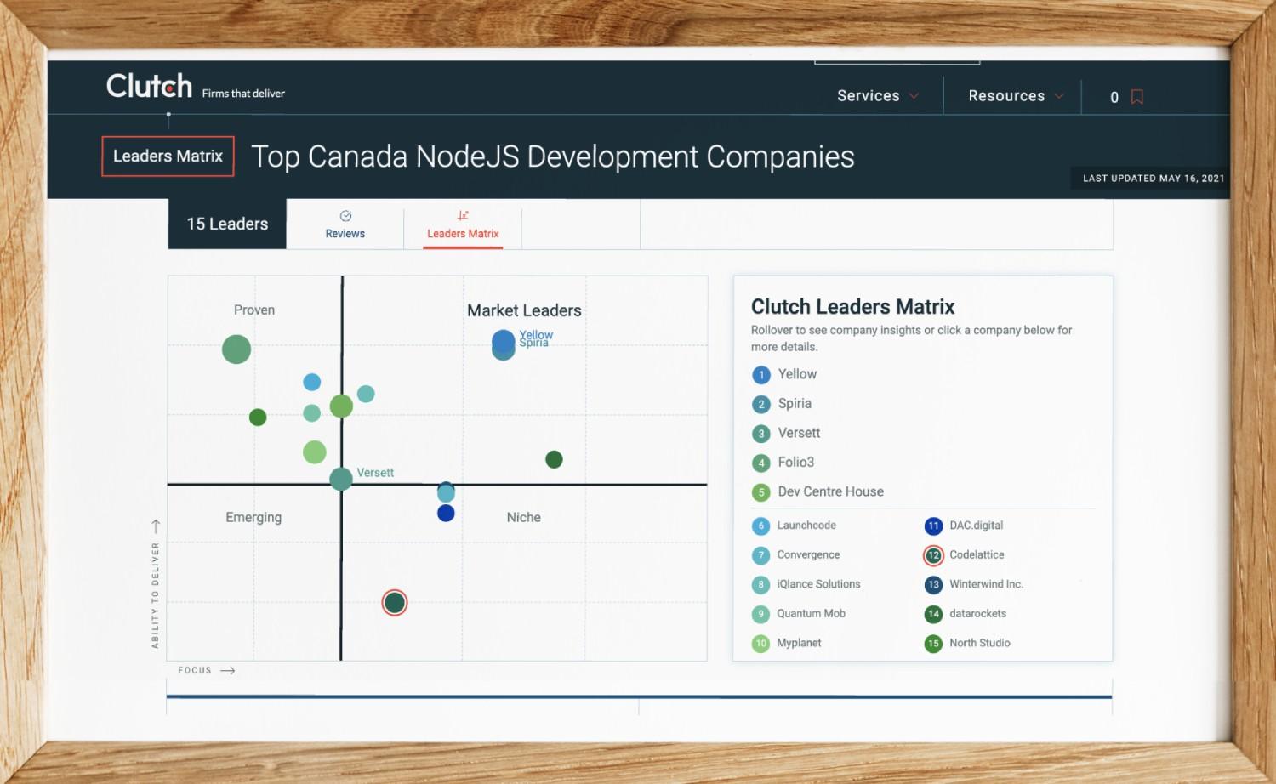Viewport: 1276px width, 784px height.
Task: Open the North Studio company link
Action: (x=980, y=644)
